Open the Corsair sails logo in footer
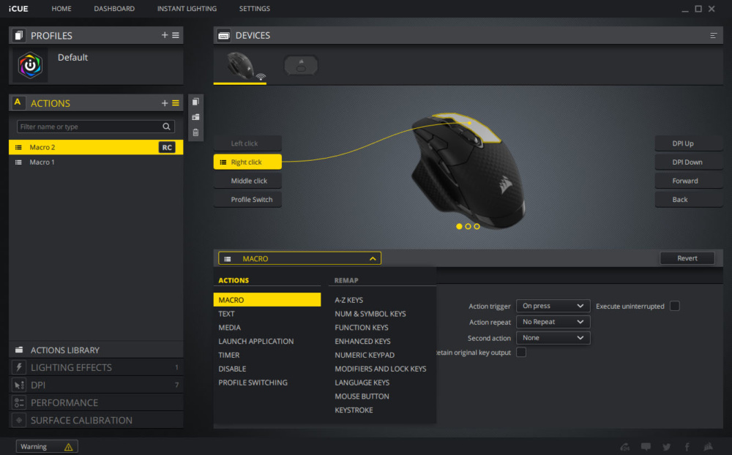The image size is (732, 455). [708, 447]
